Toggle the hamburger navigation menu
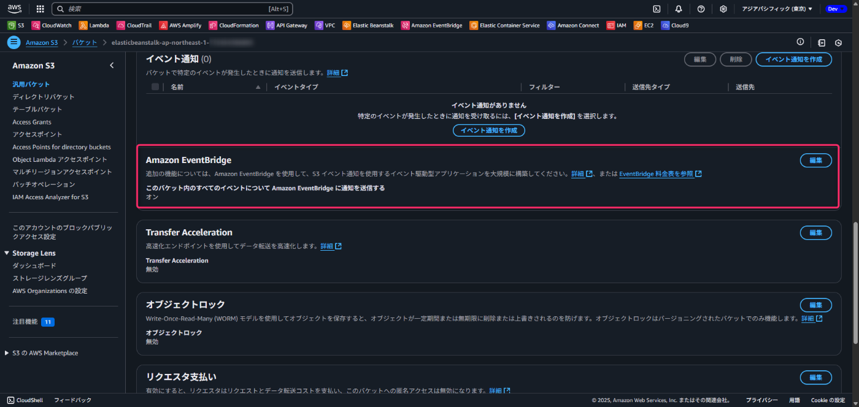Viewport: 859px width, 407px height. tap(13, 42)
